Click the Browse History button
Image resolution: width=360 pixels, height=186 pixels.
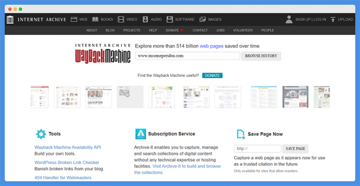[261, 56]
